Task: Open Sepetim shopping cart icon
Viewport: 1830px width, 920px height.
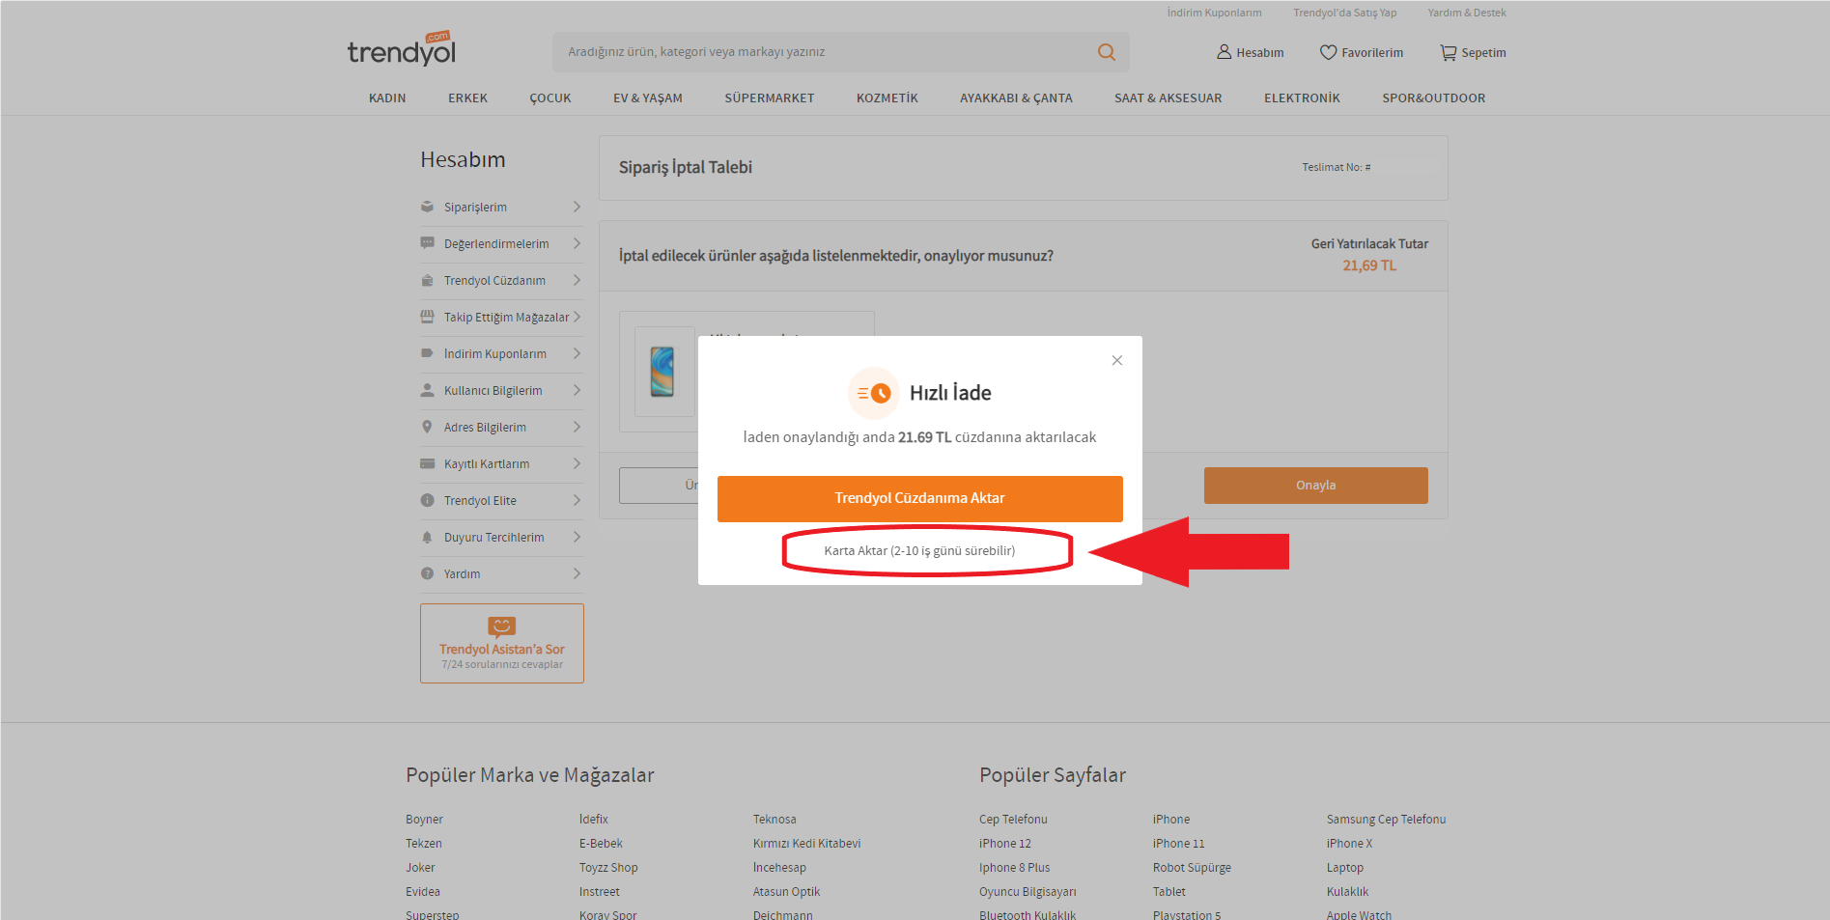Action: click(x=1448, y=52)
